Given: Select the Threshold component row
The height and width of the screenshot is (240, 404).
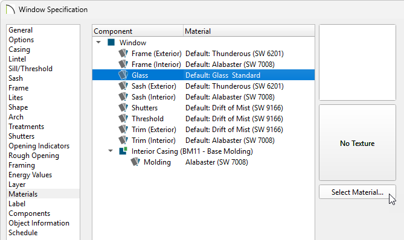Looking at the screenshot, I should [204, 119].
